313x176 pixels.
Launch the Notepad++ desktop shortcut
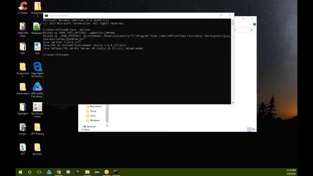pyautogui.click(x=37, y=28)
